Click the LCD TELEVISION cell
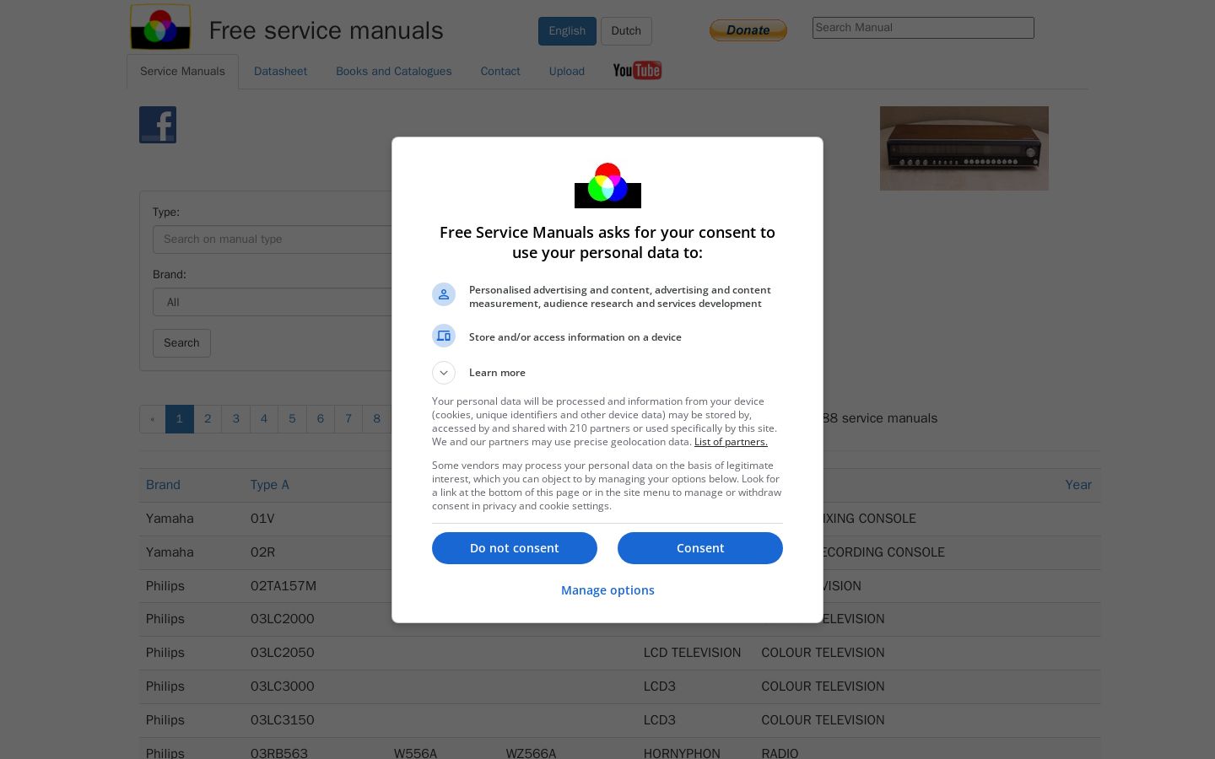The width and height of the screenshot is (1215, 759). [x=693, y=653]
